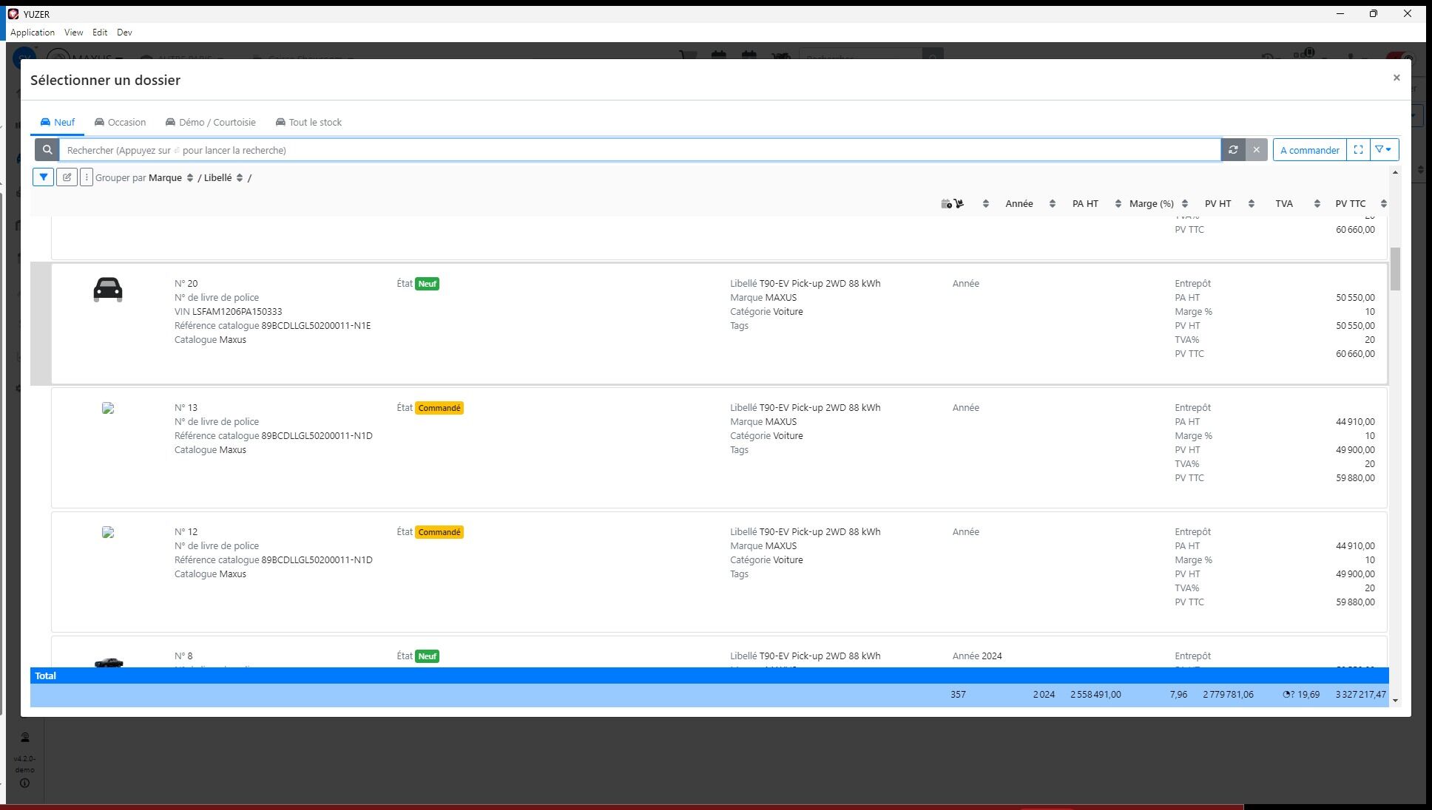
Task: Toggle sort on the Année column
Action: click(x=1052, y=204)
